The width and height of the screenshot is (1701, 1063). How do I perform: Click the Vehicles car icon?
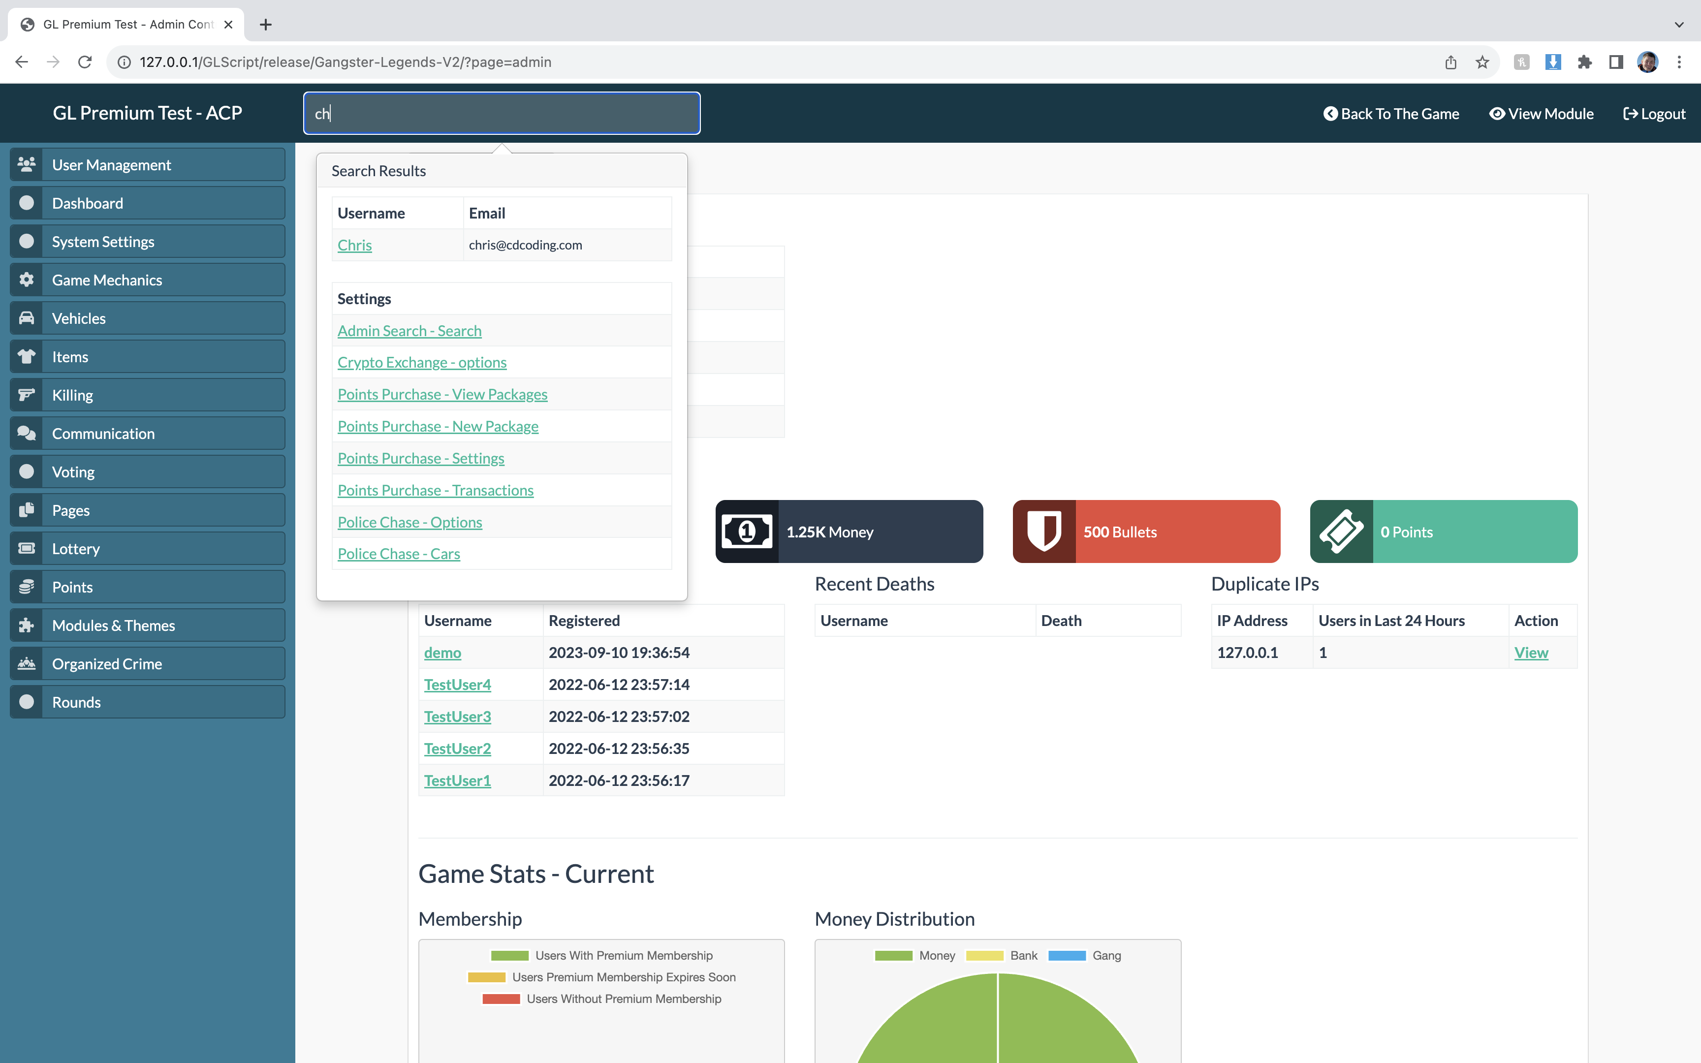coord(27,318)
